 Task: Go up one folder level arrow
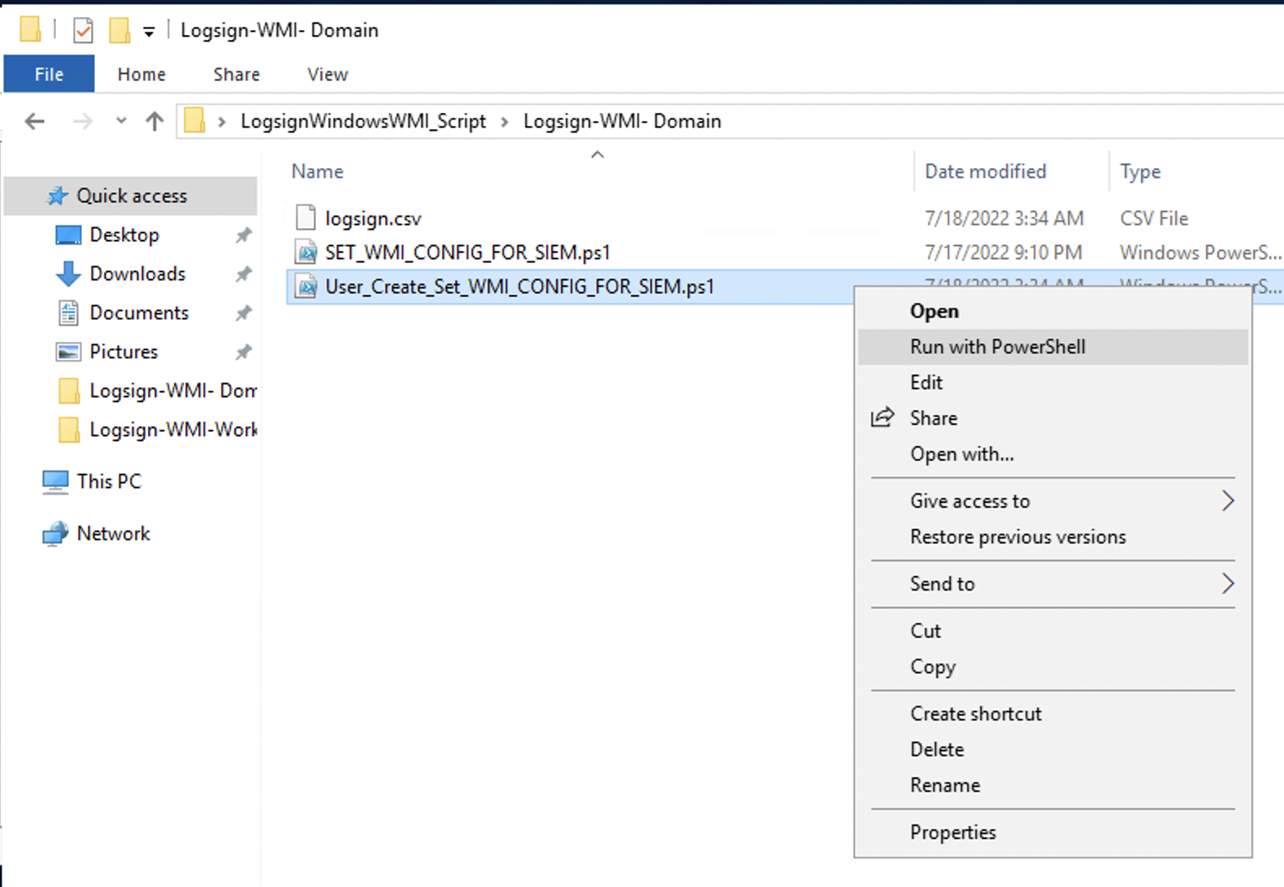pos(154,122)
